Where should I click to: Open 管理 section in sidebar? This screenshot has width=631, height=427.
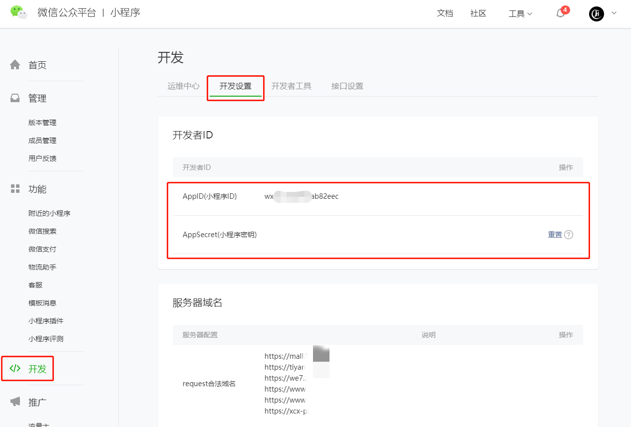[x=37, y=99]
